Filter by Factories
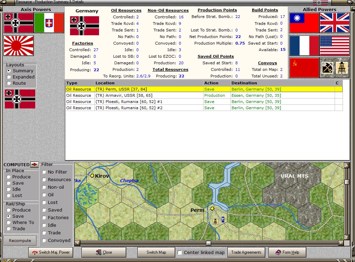This screenshot has width=355, height=262. tap(55, 217)
